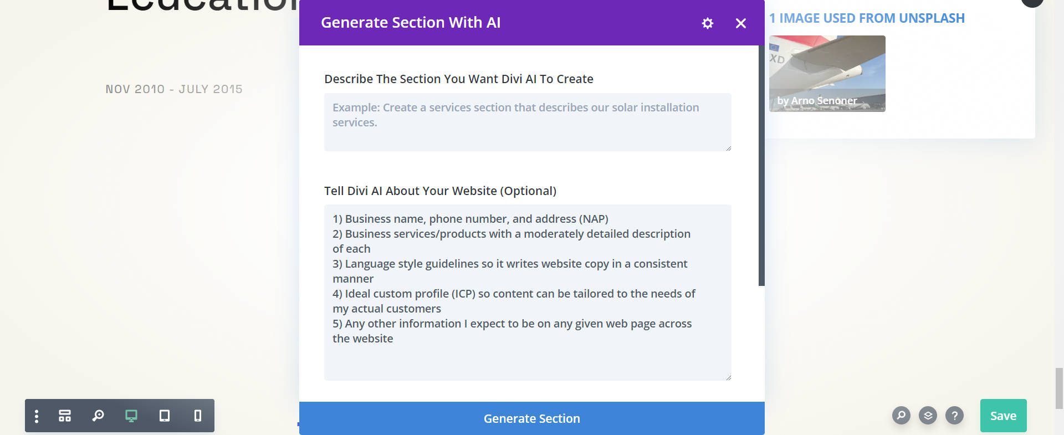Save the page with the green Save button

1003,415
